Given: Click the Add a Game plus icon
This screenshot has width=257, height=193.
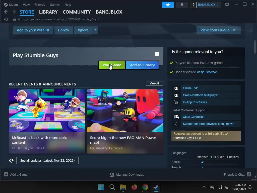Looking at the screenshot, I should tap(6, 174).
